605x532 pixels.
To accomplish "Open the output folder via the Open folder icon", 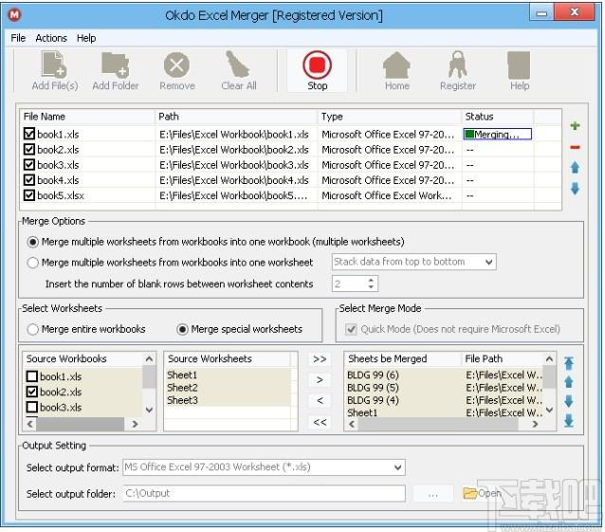I will click(x=470, y=493).
